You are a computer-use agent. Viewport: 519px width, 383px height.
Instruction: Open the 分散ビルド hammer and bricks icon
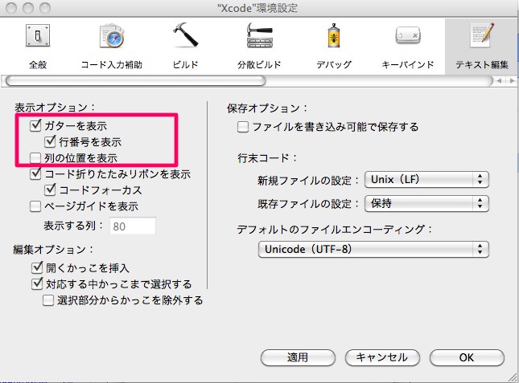[x=259, y=35]
